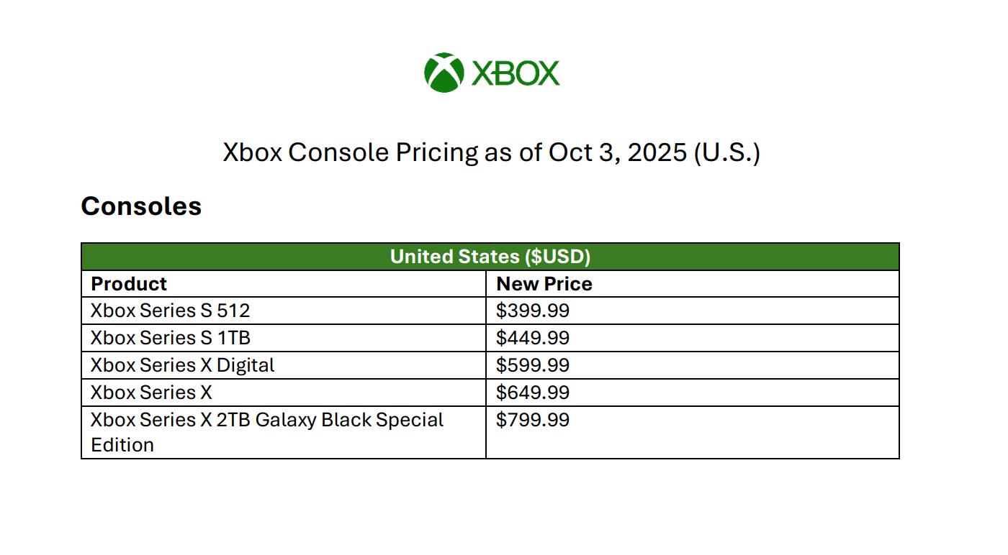Click "Xbox Console Pricing" in the title

pos(350,152)
